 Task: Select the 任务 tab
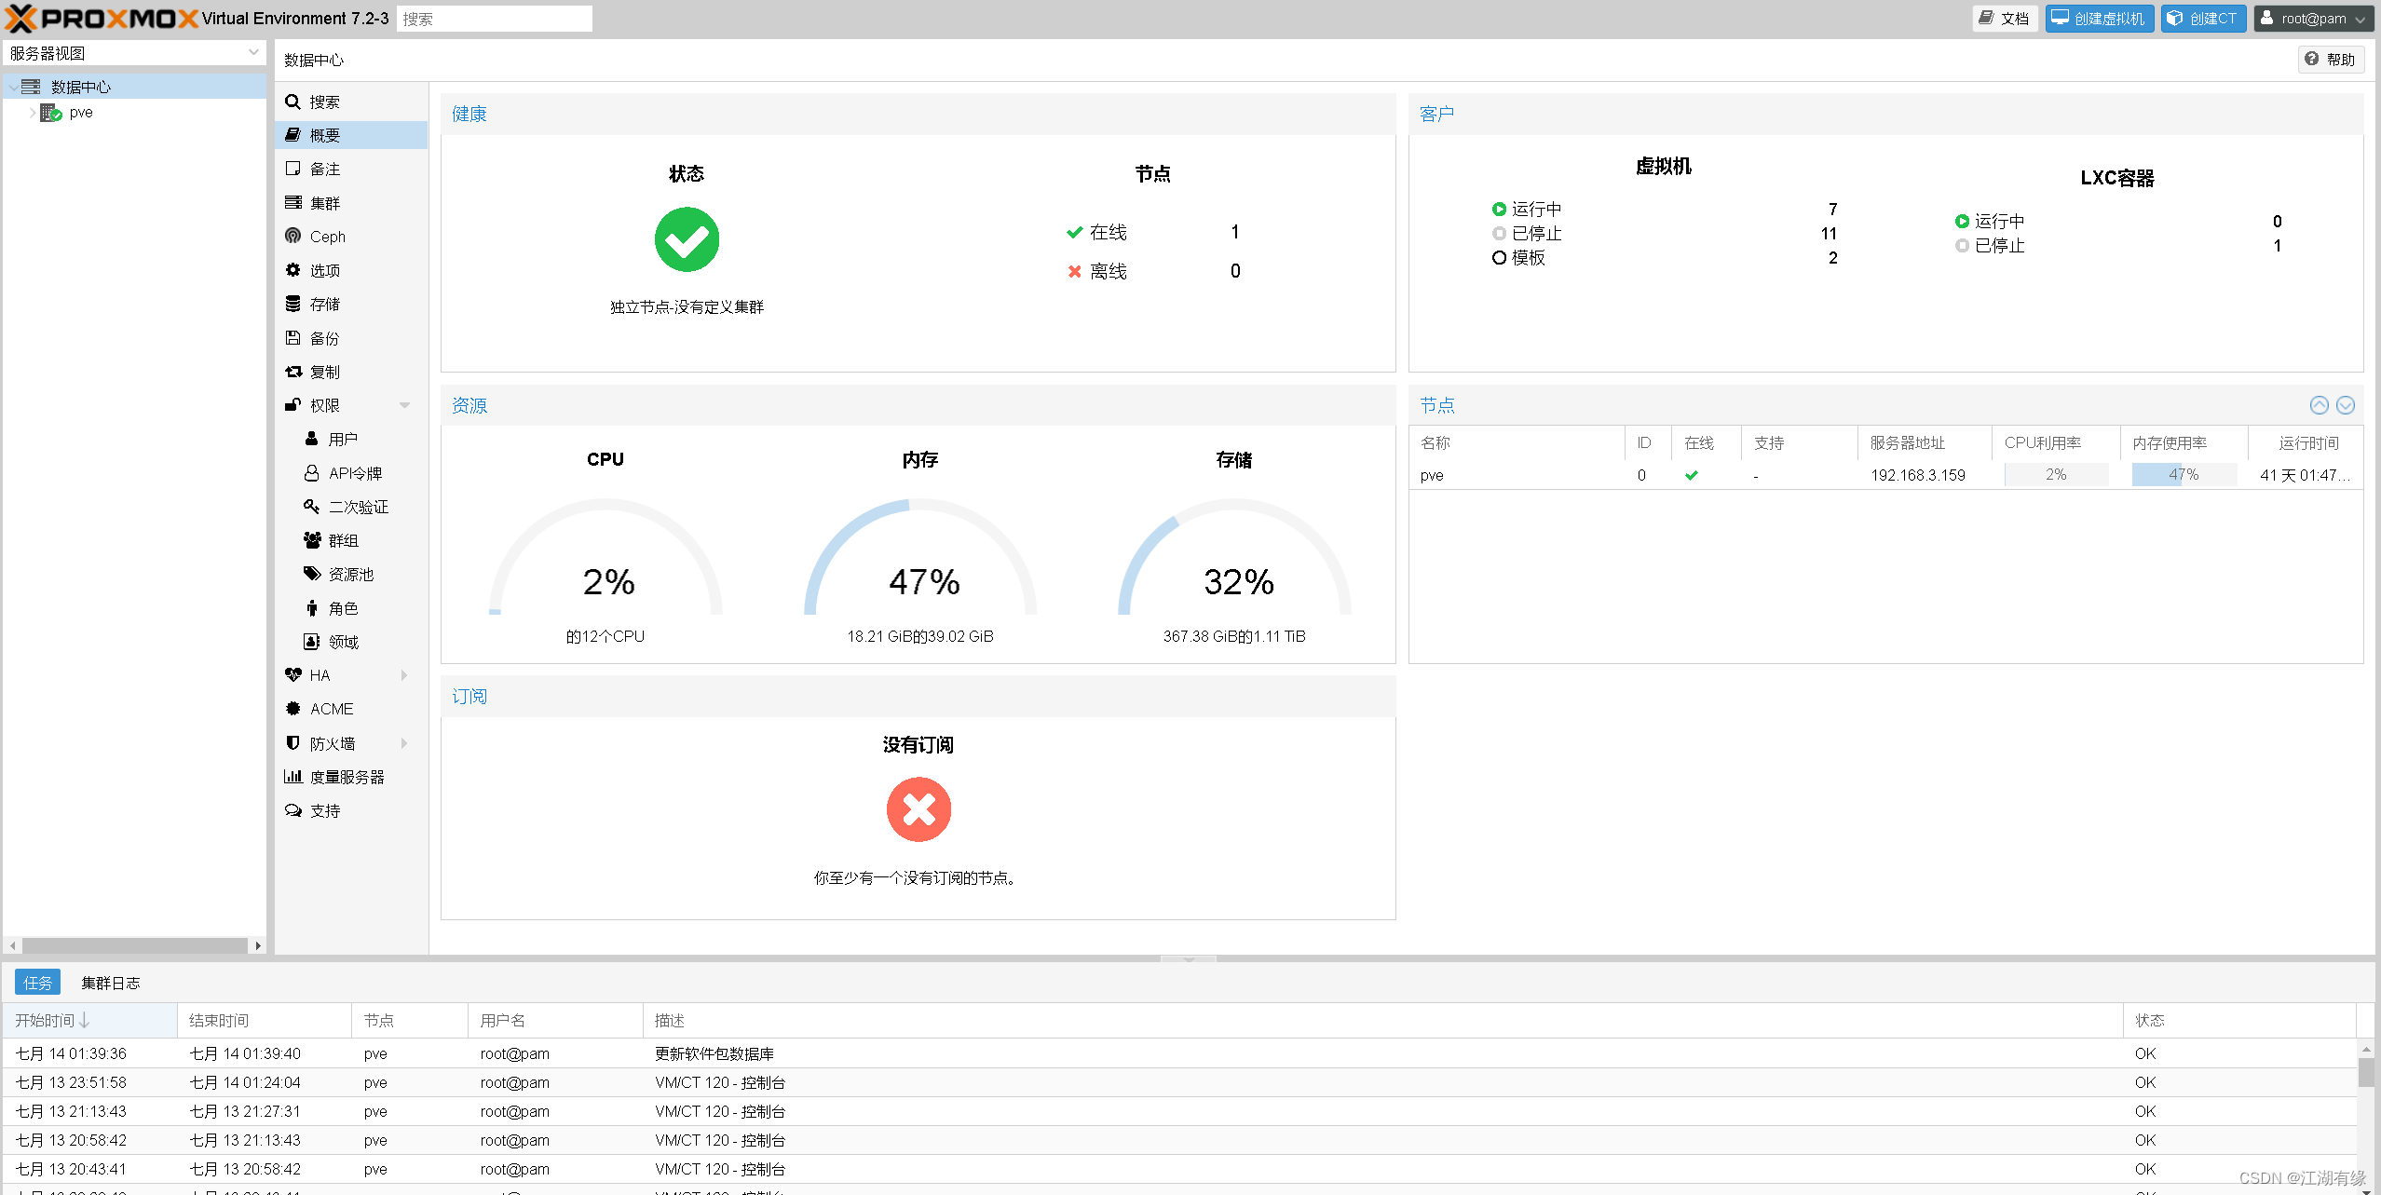pyautogui.click(x=38, y=983)
